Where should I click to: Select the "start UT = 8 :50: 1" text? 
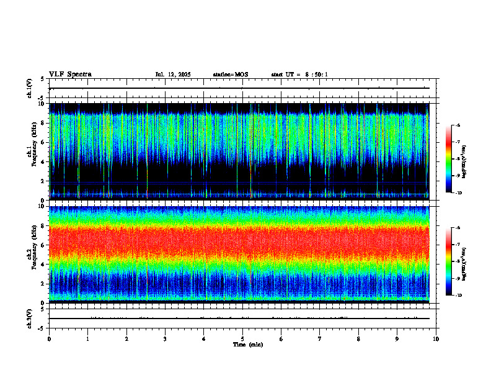pyautogui.click(x=299, y=75)
